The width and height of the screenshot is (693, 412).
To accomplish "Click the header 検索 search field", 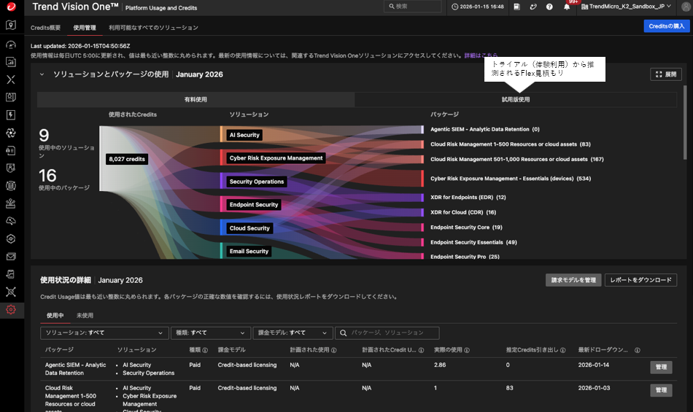I will [413, 6].
